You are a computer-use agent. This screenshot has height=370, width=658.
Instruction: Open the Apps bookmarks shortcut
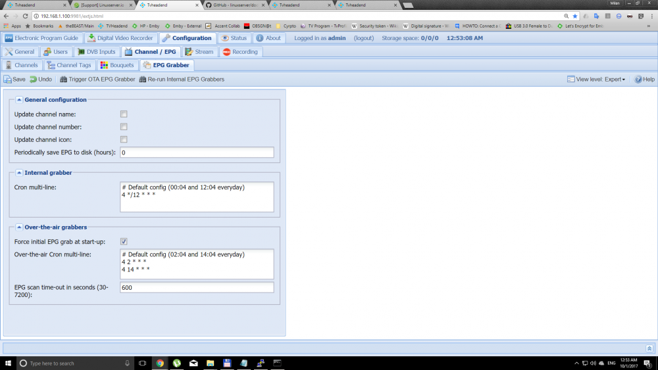coord(12,26)
